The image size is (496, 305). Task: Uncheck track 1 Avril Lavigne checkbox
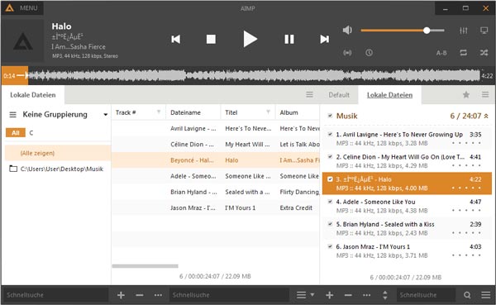pyautogui.click(x=330, y=135)
